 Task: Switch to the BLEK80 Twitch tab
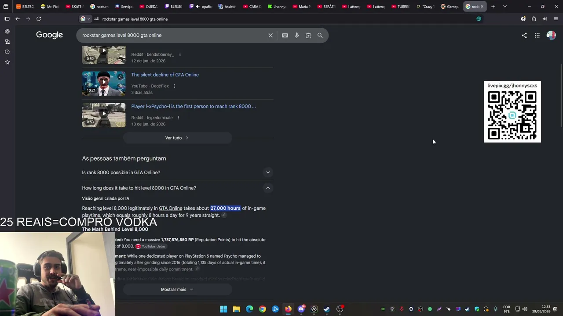(x=173, y=7)
